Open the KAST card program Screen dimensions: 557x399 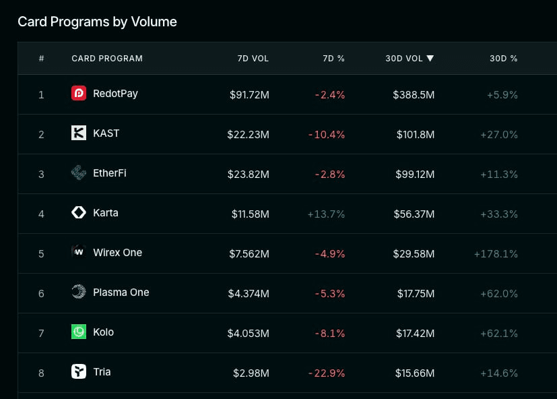[106, 133]
